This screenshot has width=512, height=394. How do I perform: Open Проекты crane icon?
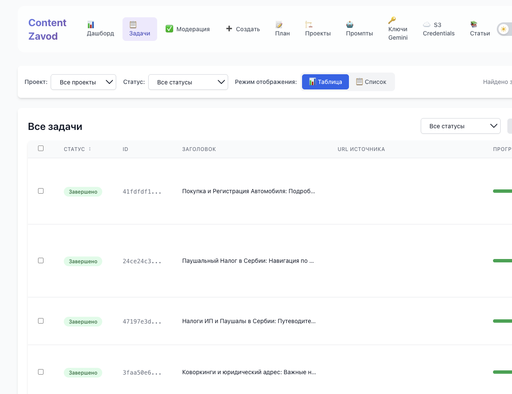pos(309,24)
